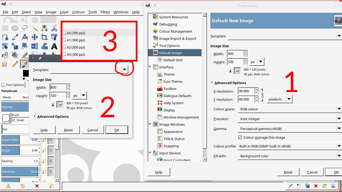Choose the Flip tool
This screenshot has height=192, width=342.
(35, 46)
